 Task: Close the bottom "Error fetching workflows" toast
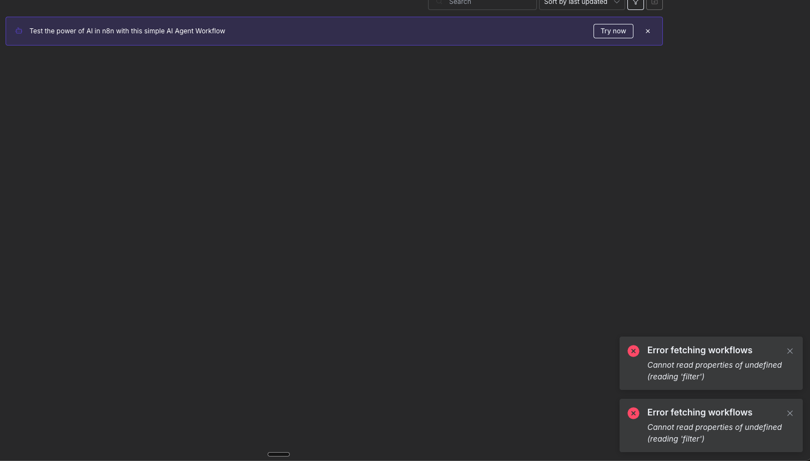pyautogui.click(x=789, y=413)
